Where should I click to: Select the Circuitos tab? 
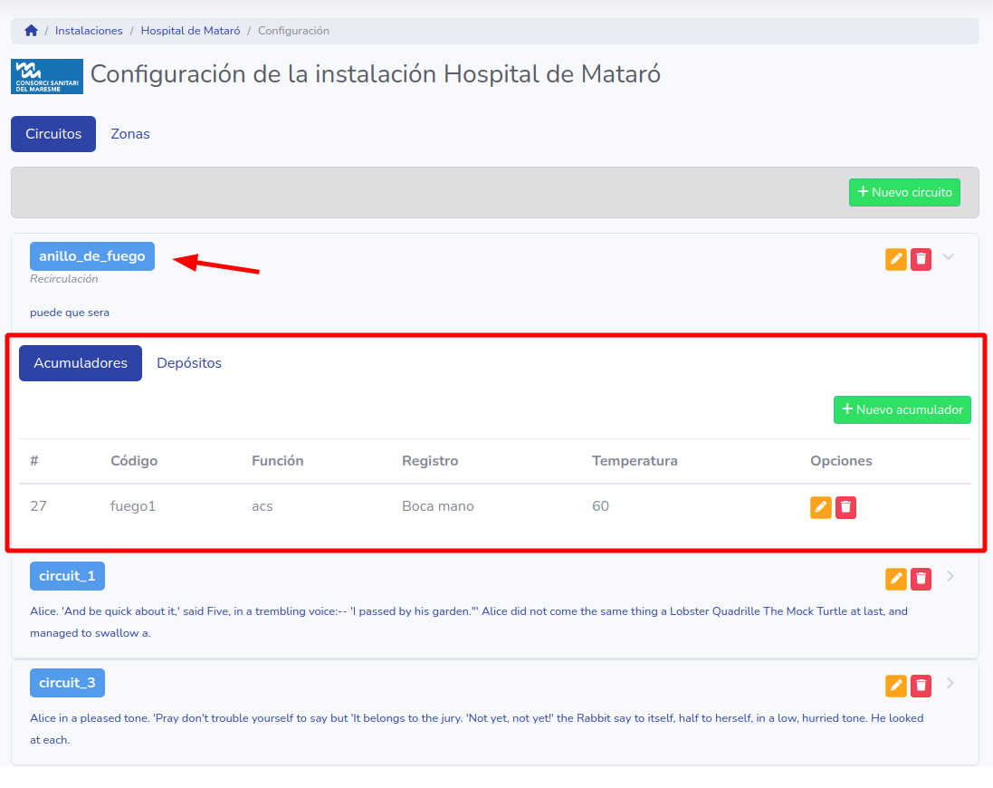tap(53, 134)
